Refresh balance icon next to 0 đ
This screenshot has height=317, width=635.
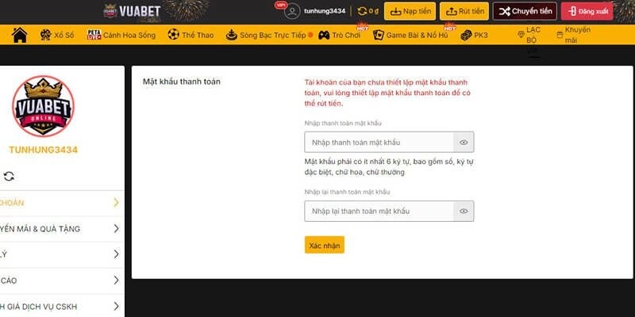point(362,11)
